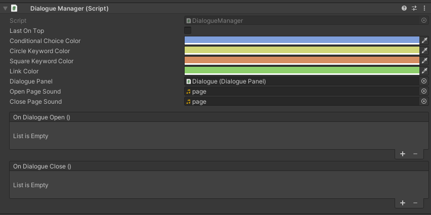Collapse the Dialogue Manager component foldout
431x215 pixels.
[5, 9]
